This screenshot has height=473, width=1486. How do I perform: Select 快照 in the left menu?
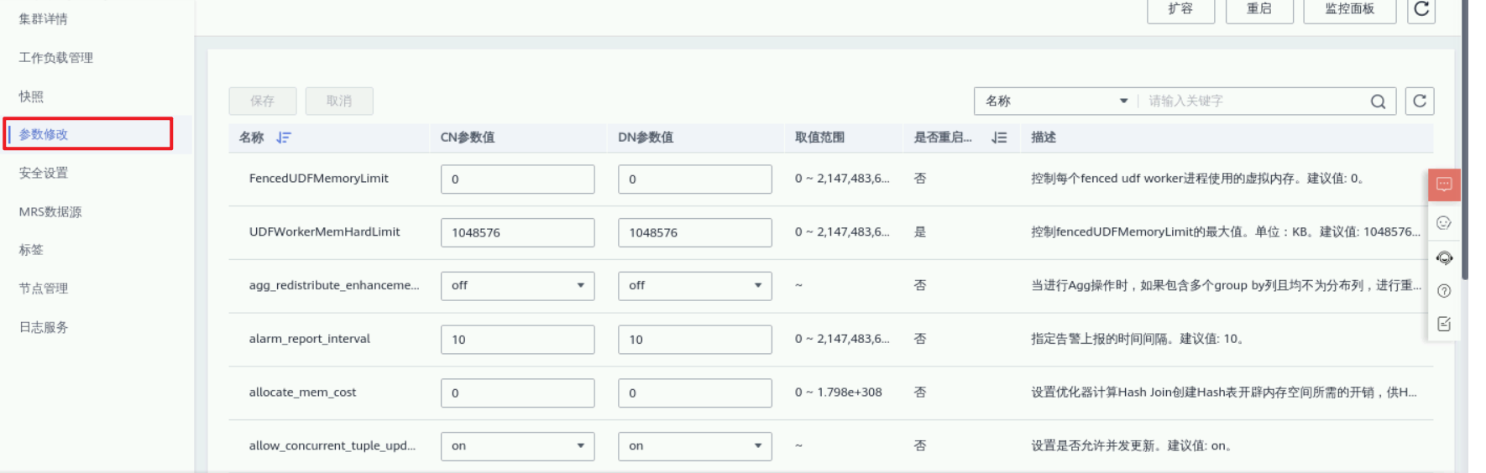(x=31, y=96)
